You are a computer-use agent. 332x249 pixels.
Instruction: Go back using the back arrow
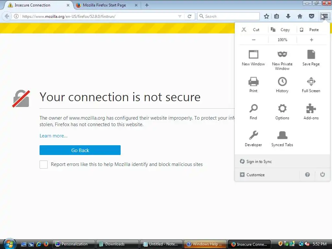click(x=7, y=16)
